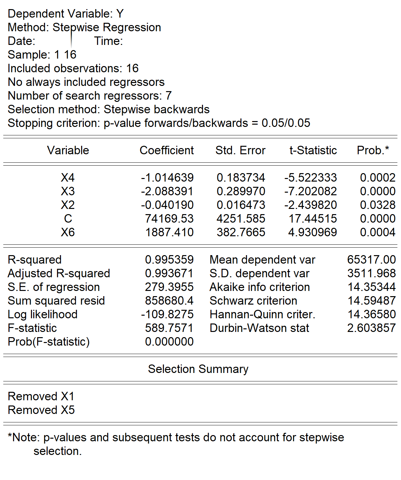The width and height of the screenshot is (401, 480).
Task: Select the t-Statistic column header
Action: [313, 150]
